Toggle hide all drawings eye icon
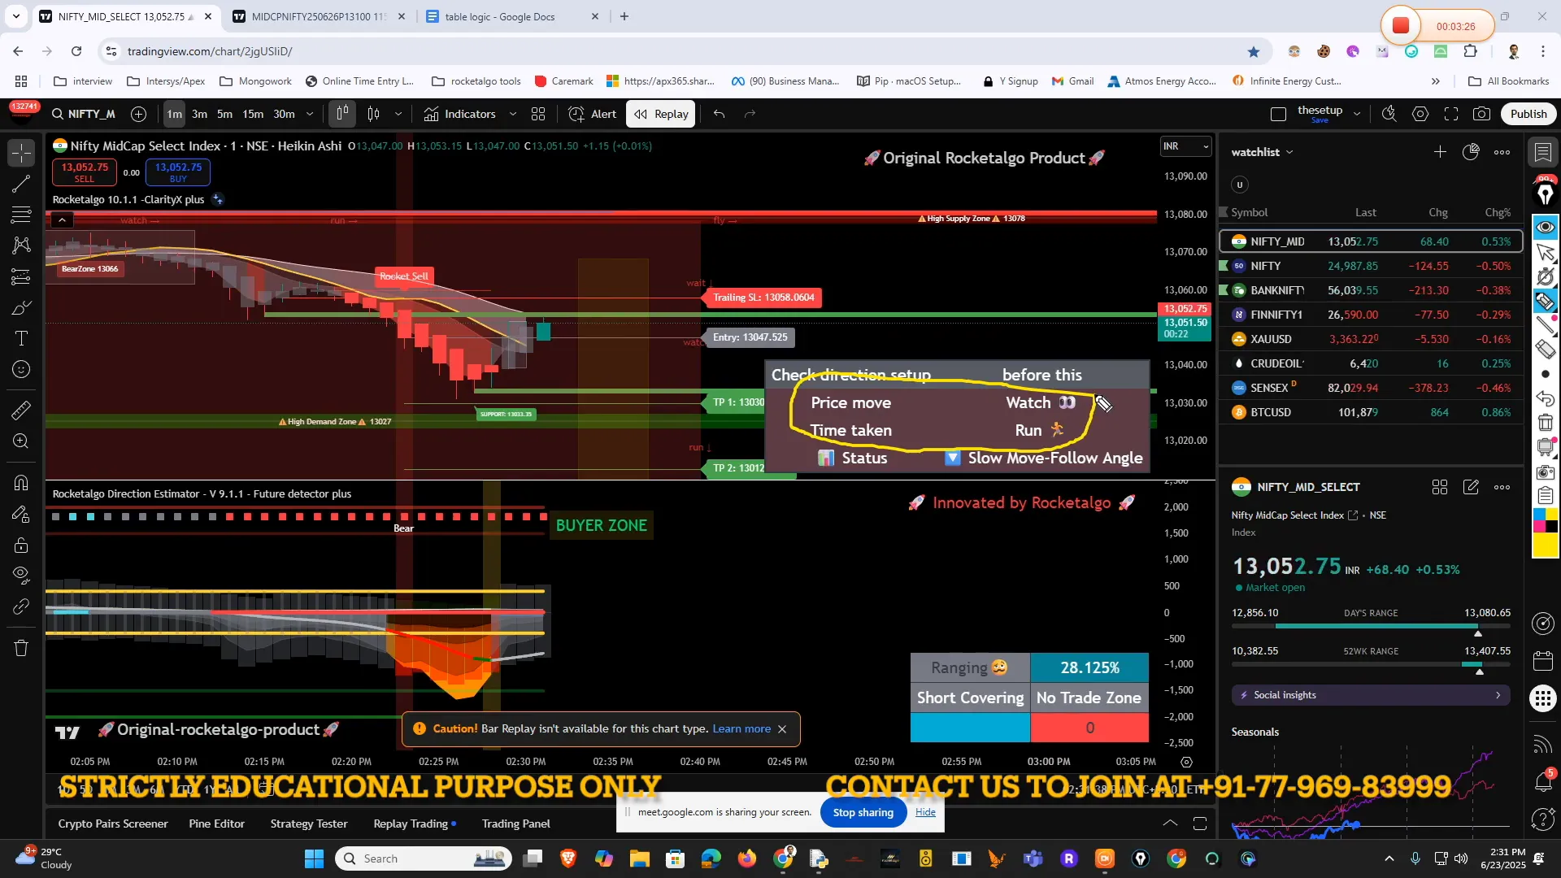This screenshot has height=878, width=1561. coord(22,575)
